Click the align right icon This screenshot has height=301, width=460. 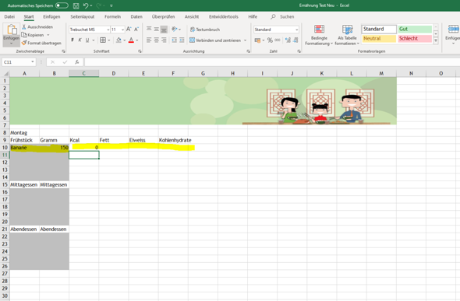164,40
